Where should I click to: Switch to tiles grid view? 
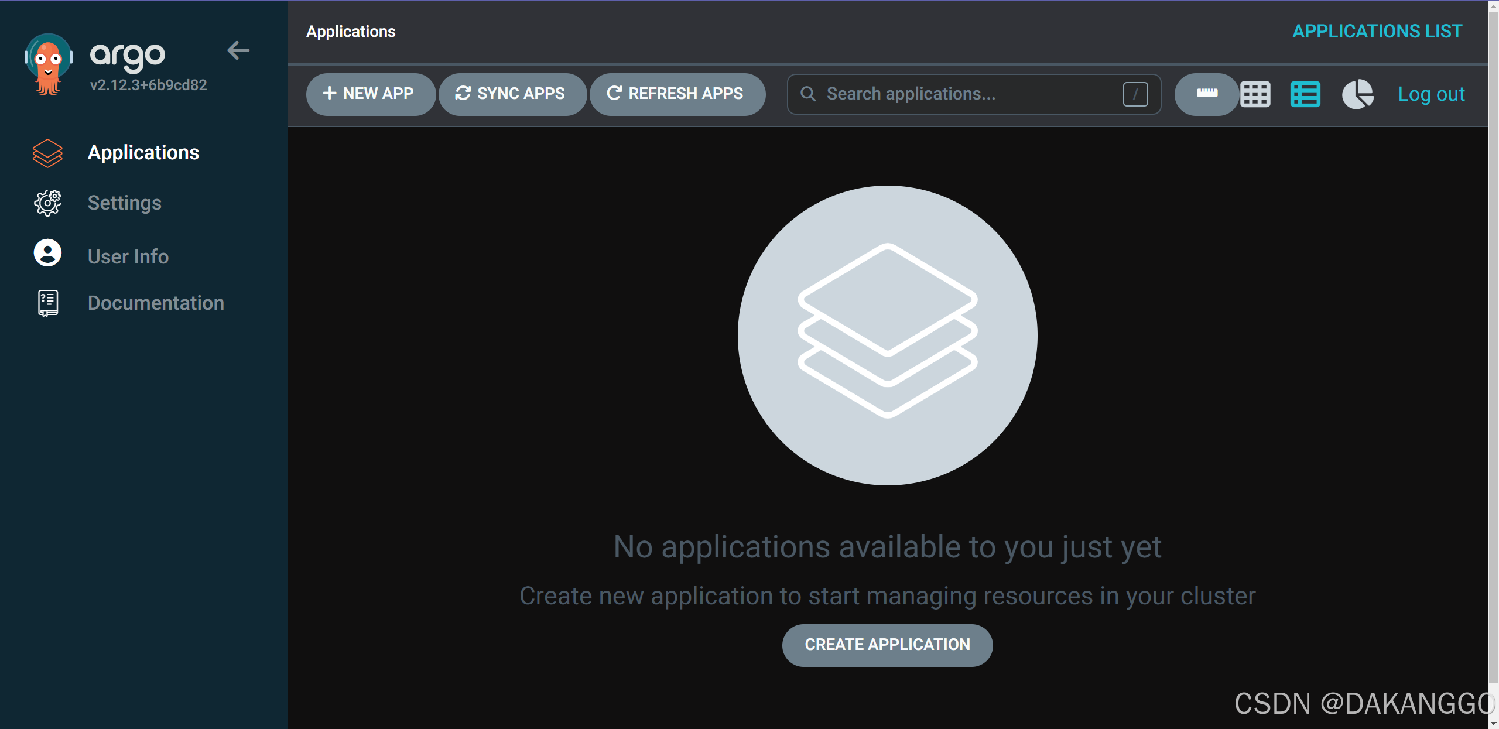(1255, 94)
